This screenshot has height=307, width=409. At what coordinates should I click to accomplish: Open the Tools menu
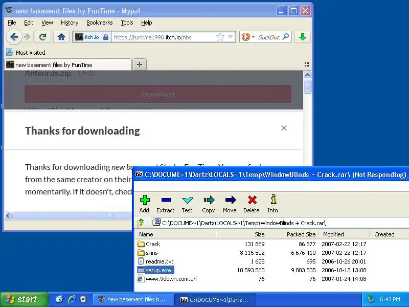pos(127,23)
